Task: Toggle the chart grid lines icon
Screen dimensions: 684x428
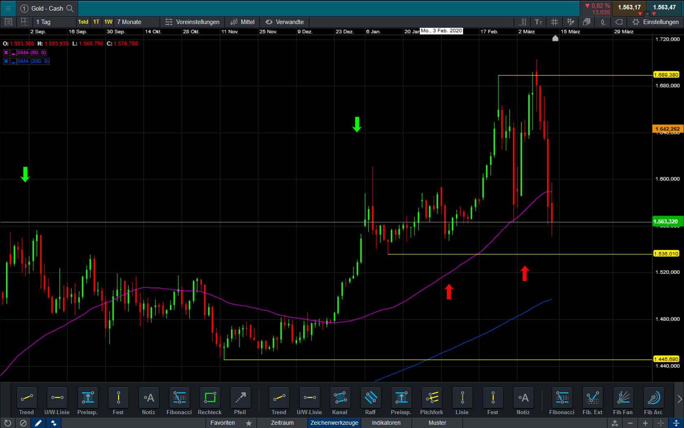Action: [554, 22]
